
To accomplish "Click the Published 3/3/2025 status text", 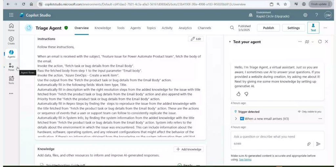I will [244, 28].
